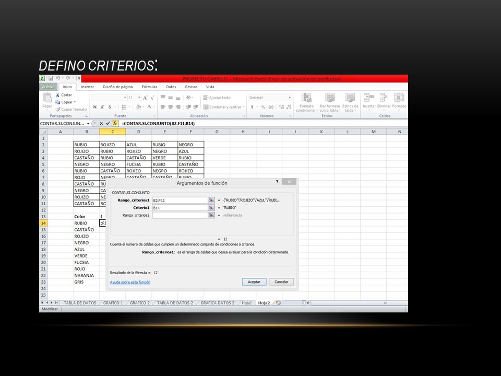Open Dar formato como tabla menu
The image size is (501, 376).
[x=330, y=102]
